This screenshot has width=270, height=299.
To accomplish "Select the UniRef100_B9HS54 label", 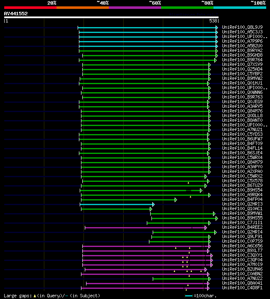I will (242, 190).
